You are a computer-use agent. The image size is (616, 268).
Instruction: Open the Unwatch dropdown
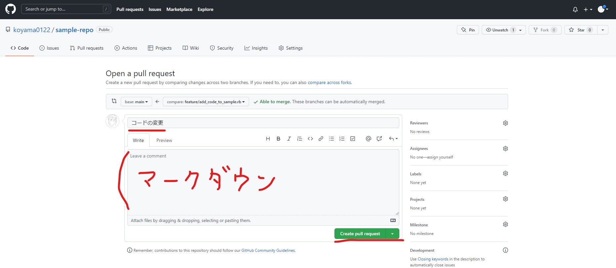pyautogui.click(x=504, y=30)
